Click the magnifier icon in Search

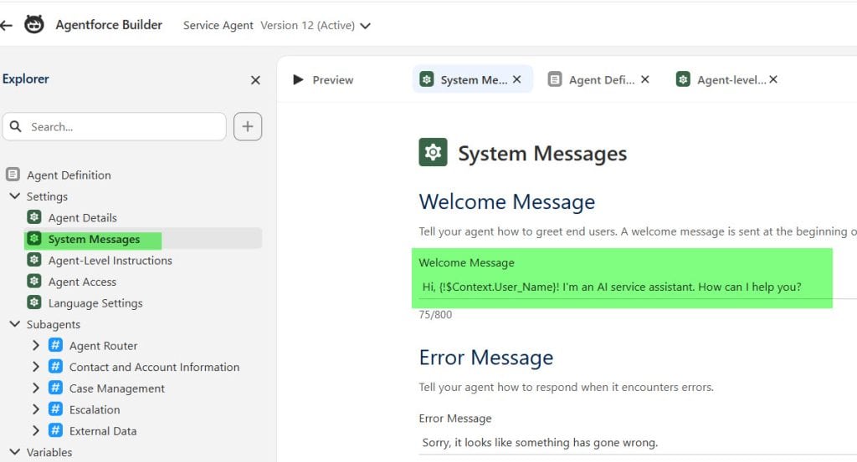click(16, 126)
